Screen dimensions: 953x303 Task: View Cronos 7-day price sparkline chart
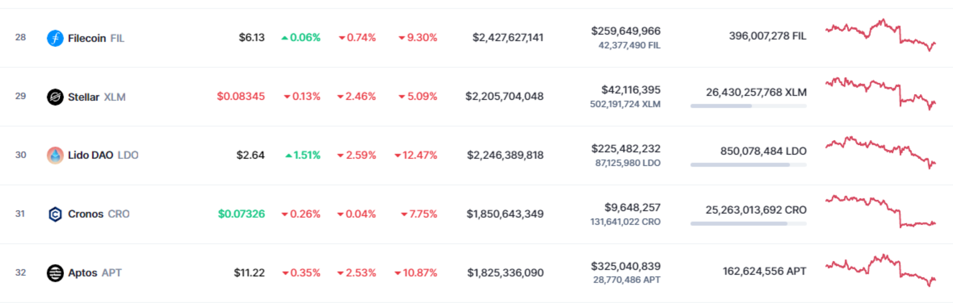pyautogui.click(x=880, y=211)
